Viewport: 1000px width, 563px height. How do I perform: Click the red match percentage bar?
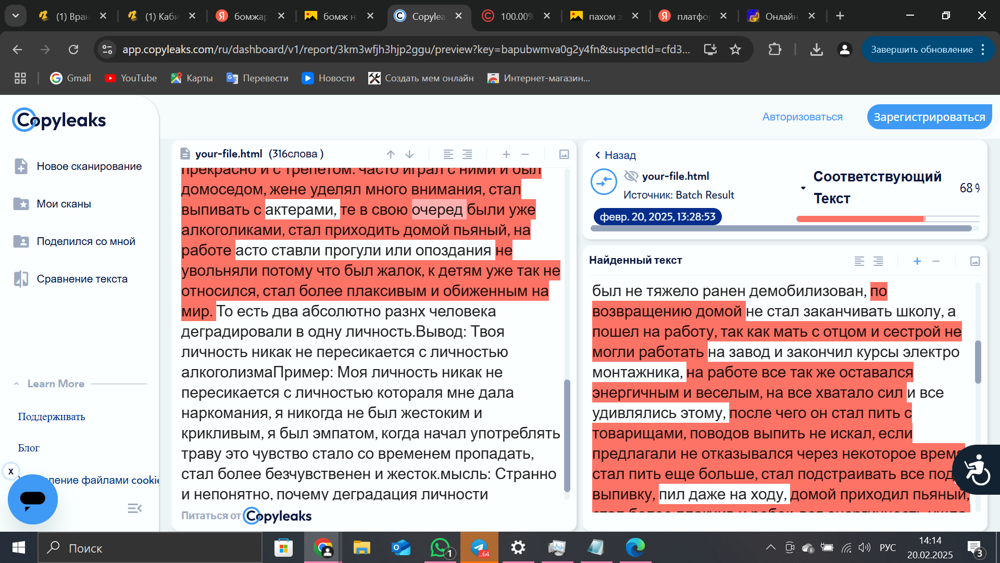point(860,219)
